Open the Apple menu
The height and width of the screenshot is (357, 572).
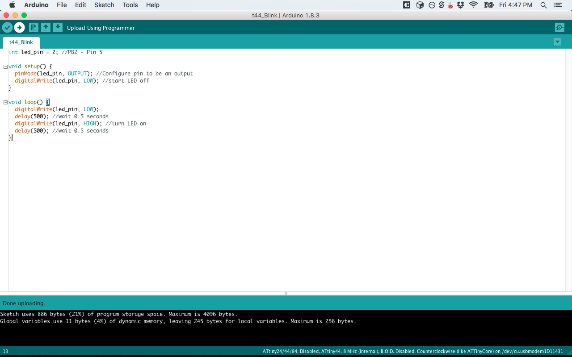pos(12,5)
